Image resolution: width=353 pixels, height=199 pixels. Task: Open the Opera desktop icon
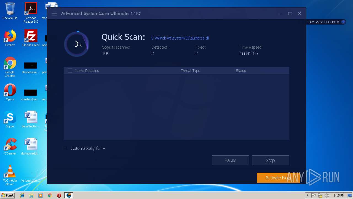tap(10, 92)
